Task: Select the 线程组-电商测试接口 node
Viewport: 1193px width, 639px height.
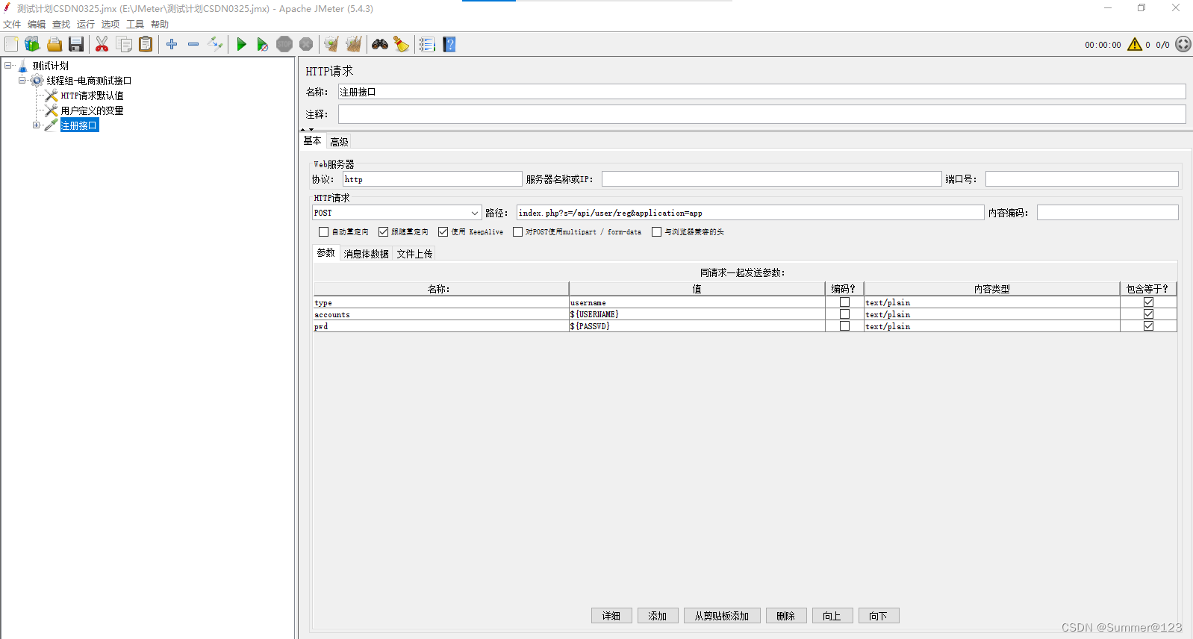Action: [89, 81]
